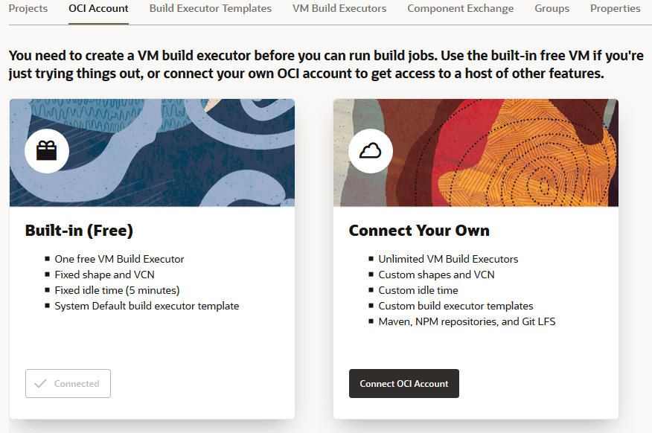
Task: Click the cloud icon on Connect Your Own card
Action: coord(371,150)
